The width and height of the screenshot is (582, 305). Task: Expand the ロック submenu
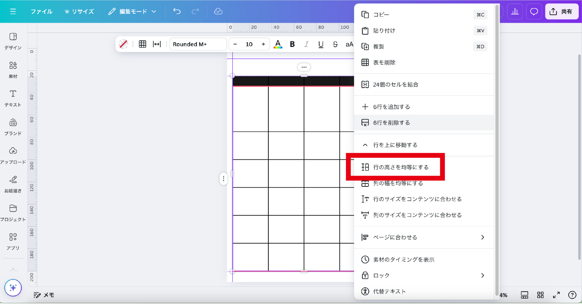424,275
